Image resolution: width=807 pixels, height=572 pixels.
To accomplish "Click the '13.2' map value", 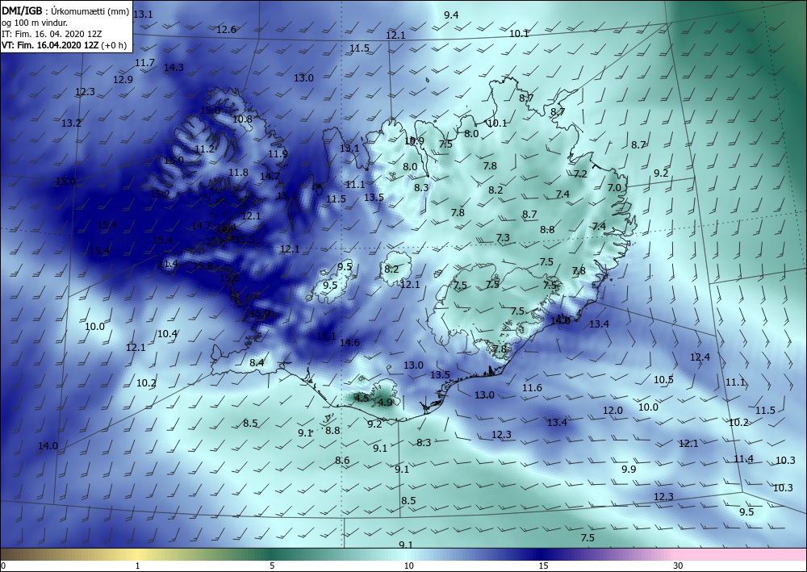I will 72,123.
